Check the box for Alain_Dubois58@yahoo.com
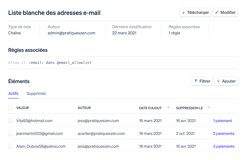 click(10, 146)
